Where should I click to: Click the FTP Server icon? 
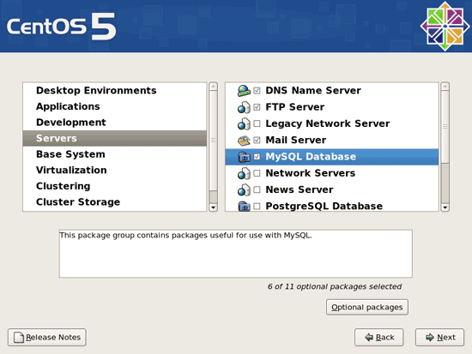coord(244,107)
